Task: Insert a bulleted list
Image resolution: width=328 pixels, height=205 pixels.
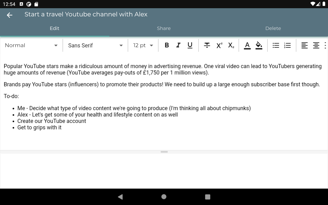Action: (276, 45)
